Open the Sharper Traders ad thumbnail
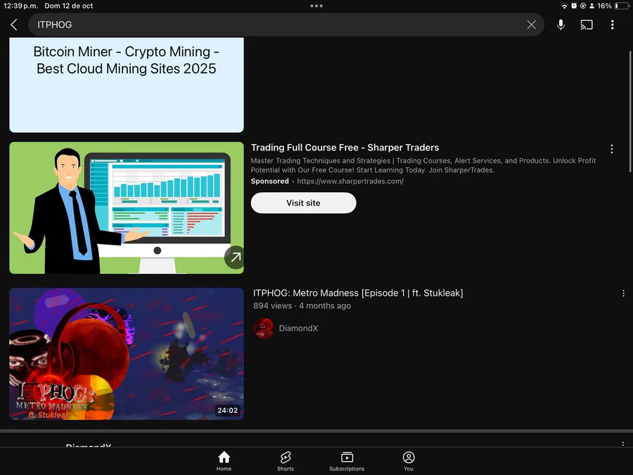Screen dimensions: 633x475 [x=127, y=208]
